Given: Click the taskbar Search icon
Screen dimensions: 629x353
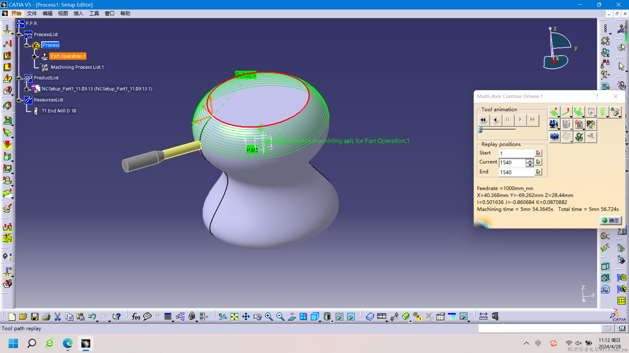Looking at the screenshot, I should point(31,343).
